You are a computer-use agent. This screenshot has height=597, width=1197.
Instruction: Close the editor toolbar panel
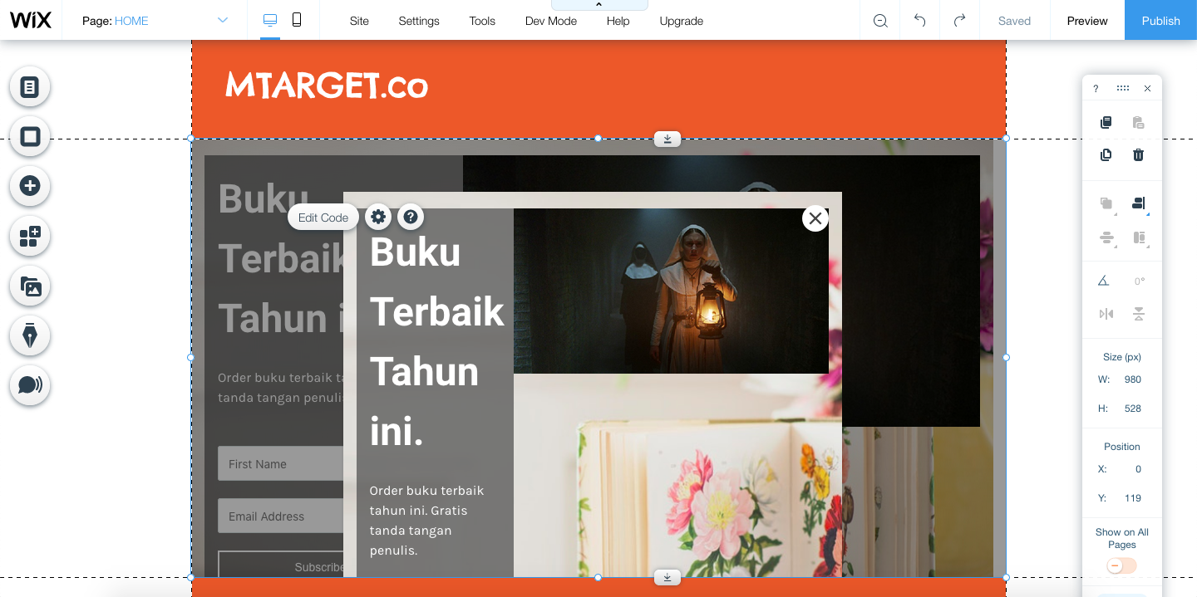pyautogui.click(x=1148, y=88)
